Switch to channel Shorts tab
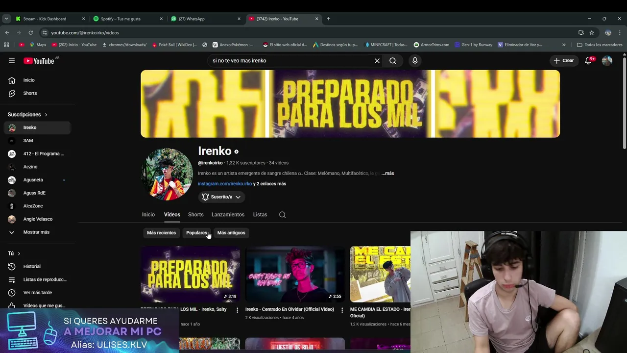The image size is (627, 353). pos(195,215)
